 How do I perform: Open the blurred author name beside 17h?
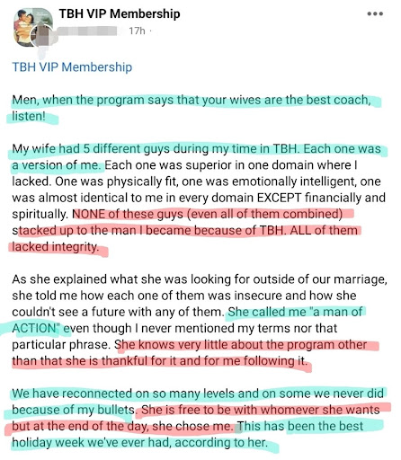[x=90, y=31]
